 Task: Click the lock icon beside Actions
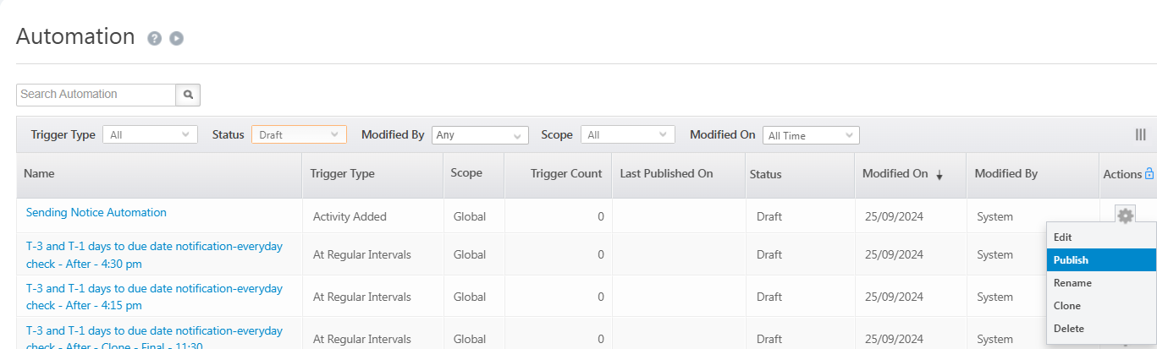pyautogui.click(x=1149, y=174)
